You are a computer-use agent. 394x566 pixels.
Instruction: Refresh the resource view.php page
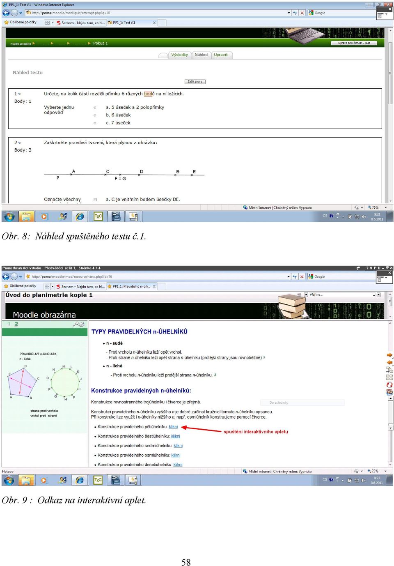pyautogui.click(x=294, y=276)
